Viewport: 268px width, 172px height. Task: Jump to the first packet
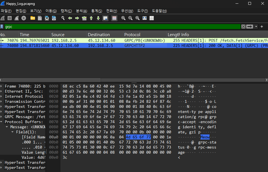click(91, 18)
